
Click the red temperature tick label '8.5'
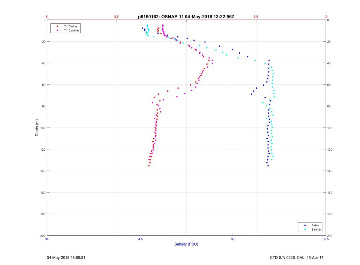point(116,17)
